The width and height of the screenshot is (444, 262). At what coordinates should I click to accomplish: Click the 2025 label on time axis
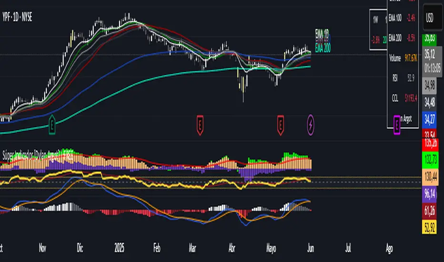pos(119,248)
